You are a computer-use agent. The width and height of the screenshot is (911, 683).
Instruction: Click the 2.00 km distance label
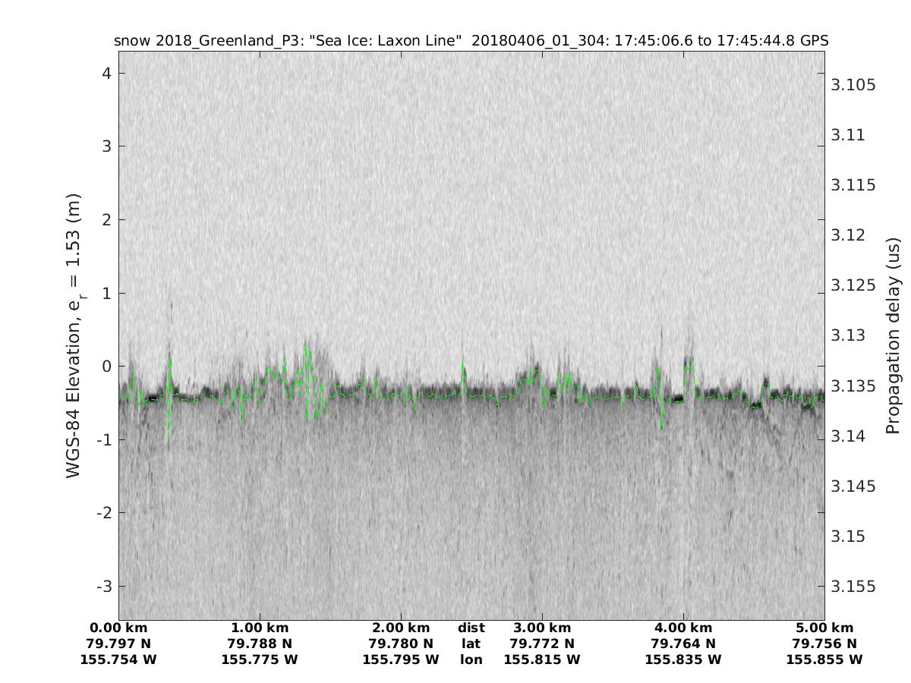click(x=401, y=628)
